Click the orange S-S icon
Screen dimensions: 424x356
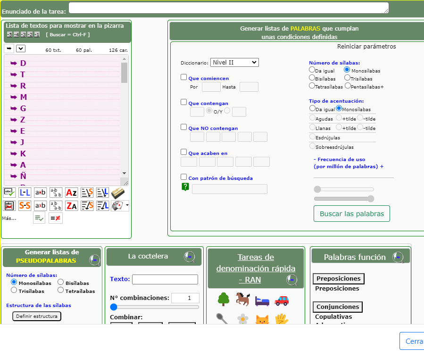[x=25, y=206]
